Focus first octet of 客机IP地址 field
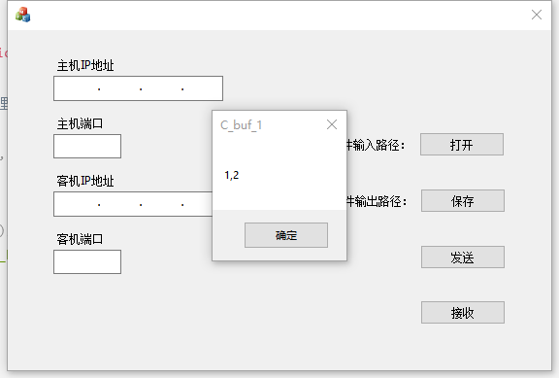 [x=77, y=204]
